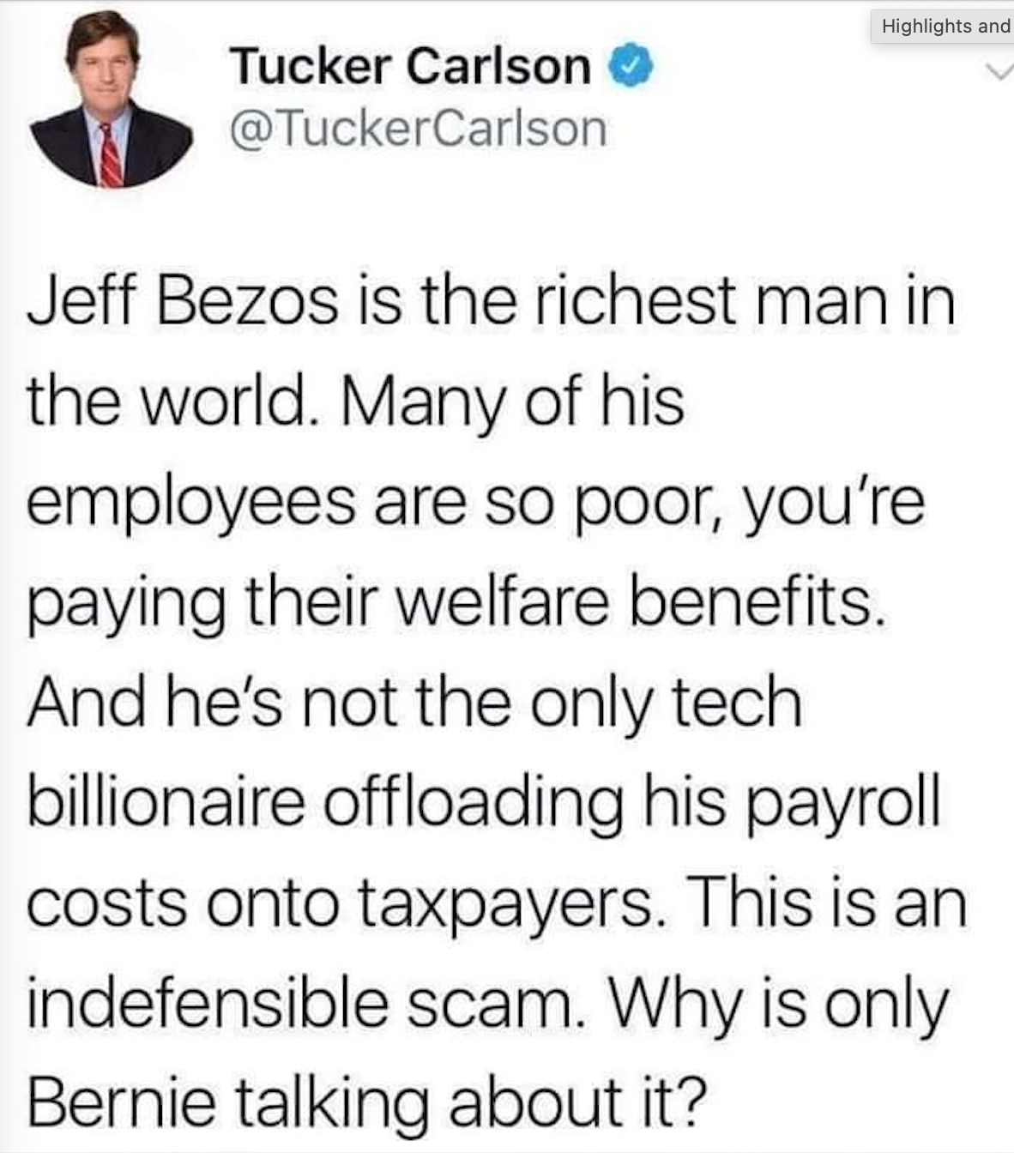Image resolution: width=1014 pixels, height=1153 pixels.
Task: Click the Tucker Carlson display name
Action: coord(410,66)
